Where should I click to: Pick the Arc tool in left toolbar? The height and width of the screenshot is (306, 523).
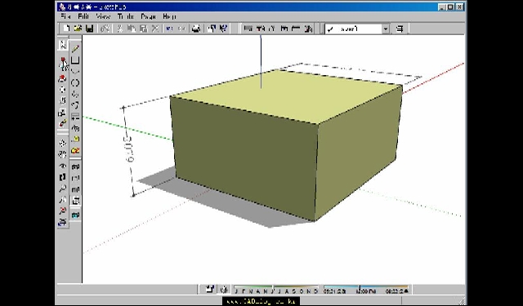pyautogui.click(x=76, y=71)
